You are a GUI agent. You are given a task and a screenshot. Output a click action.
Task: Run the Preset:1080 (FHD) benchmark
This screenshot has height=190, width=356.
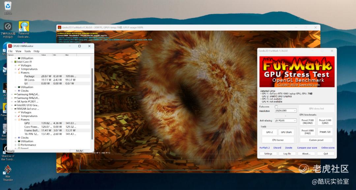(x=308, y=132)
